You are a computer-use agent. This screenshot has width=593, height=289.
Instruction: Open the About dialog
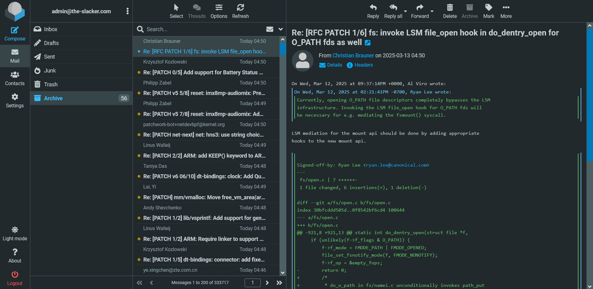(15, 256)
